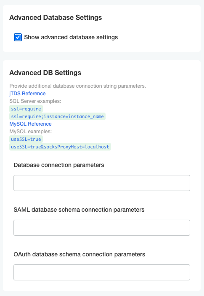Click the useSSL=true&socksProxyHost=localhost example

(60, 147)
